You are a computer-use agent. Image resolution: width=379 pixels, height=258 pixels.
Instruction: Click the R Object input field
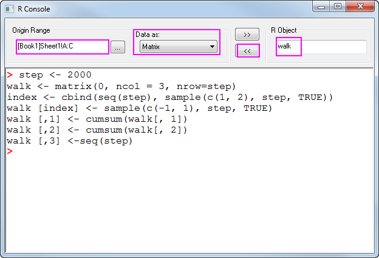pyautogui.click(x=321, y=47)
